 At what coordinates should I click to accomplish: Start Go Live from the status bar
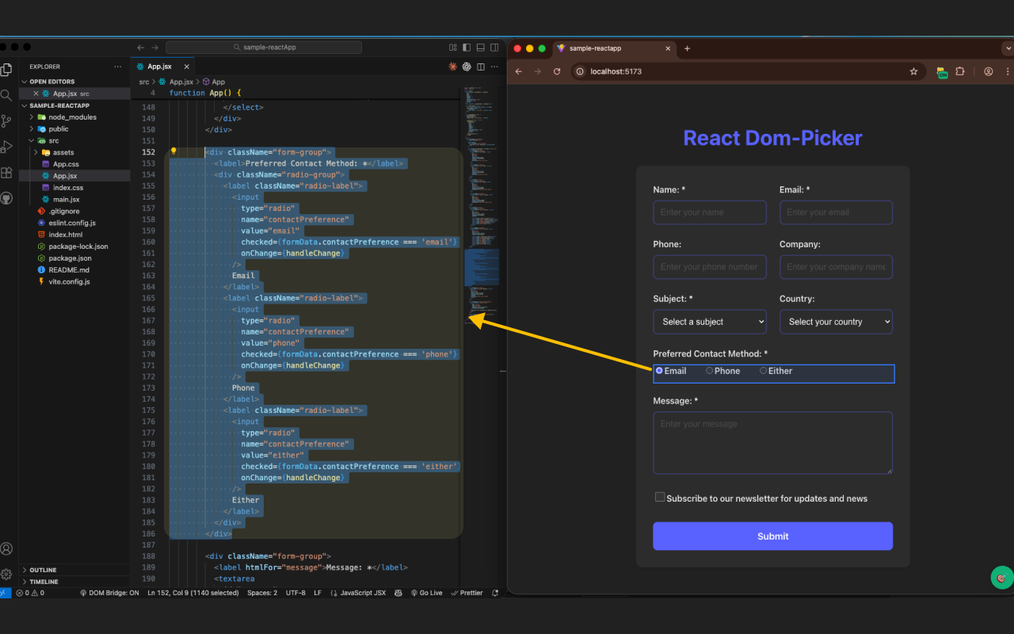point(426,592)
